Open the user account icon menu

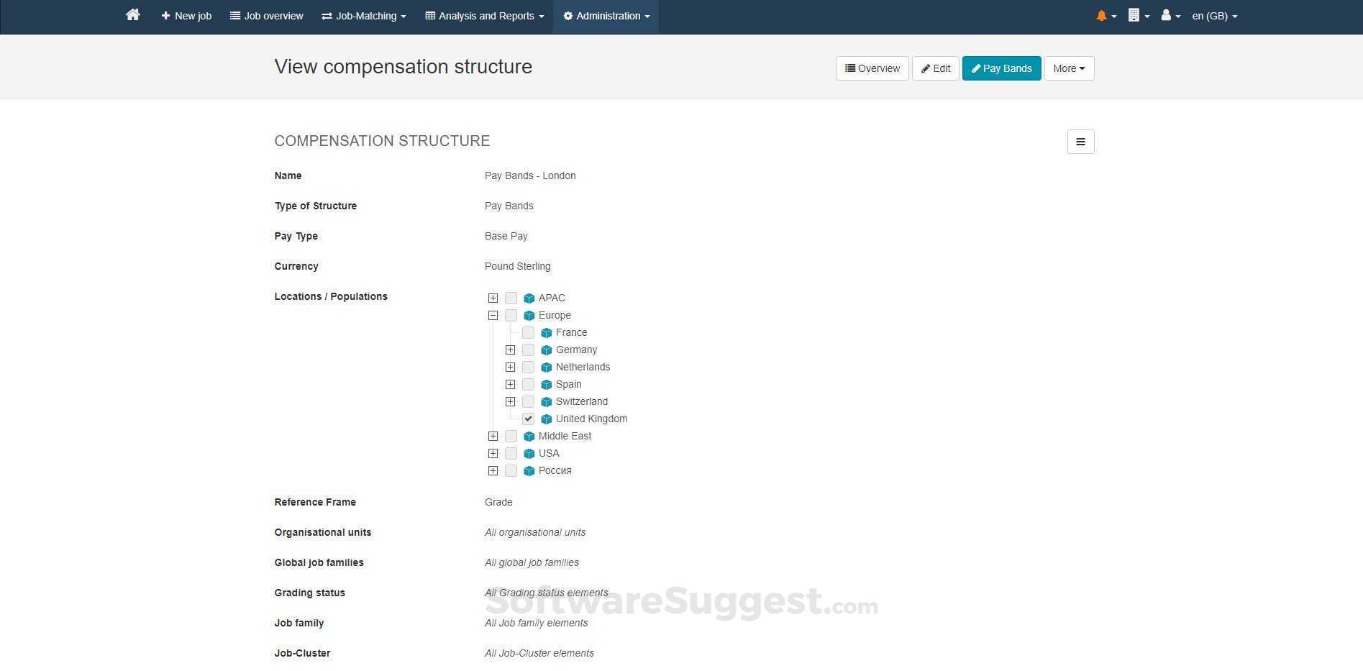tap(1165, 15)
